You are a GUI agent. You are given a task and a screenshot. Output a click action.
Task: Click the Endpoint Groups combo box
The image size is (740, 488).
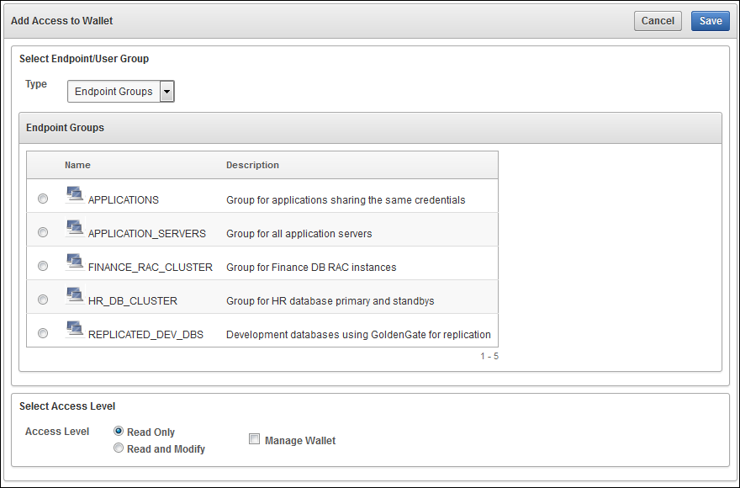point(114,92)
